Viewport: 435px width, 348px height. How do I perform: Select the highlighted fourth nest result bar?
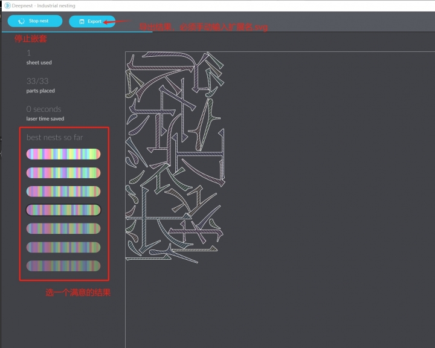[63, 210]
